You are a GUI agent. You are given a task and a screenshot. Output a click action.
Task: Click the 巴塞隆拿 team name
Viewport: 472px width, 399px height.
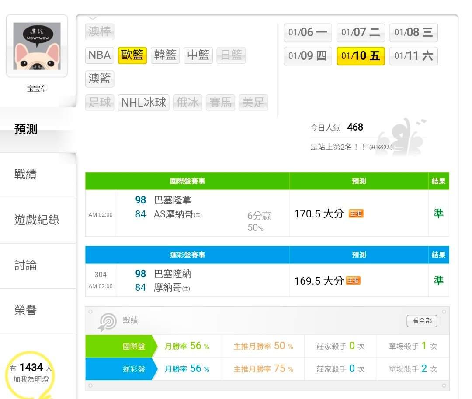pos(173,200)
